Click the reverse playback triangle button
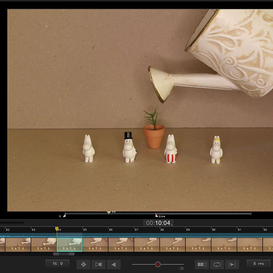This screenshot has height=273, width=273. coord(114,264)
